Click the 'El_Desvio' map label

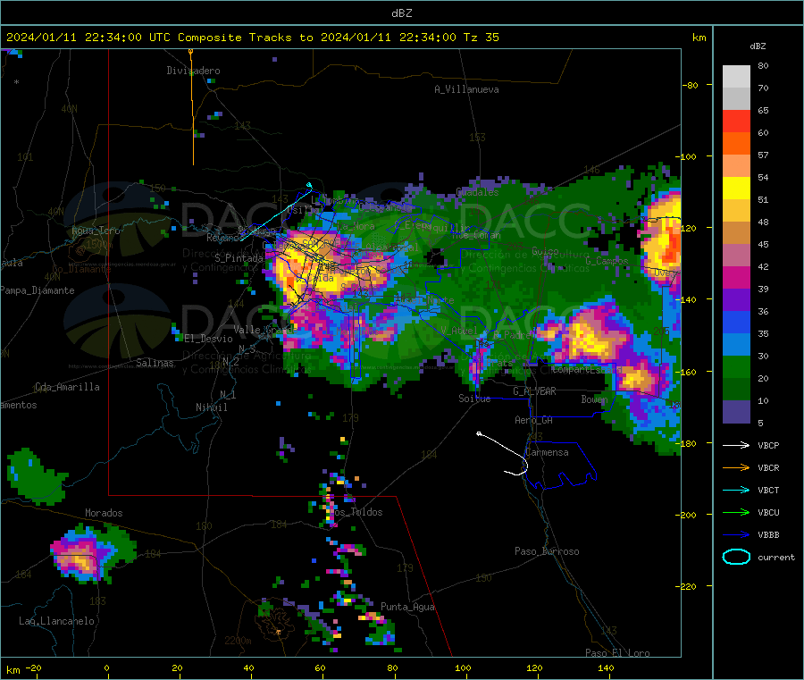(x=208, y=339)
